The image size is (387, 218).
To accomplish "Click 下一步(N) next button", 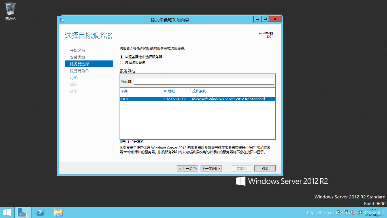I will (x=211, y=168).
